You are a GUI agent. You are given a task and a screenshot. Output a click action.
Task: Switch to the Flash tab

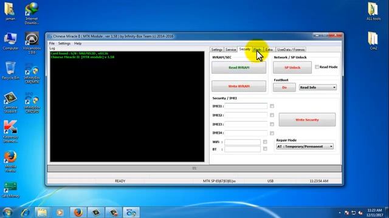pyautogui.click(x=258, y=50)
